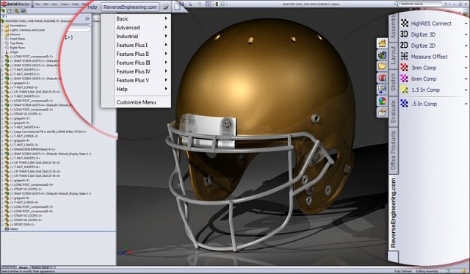The image size is (470, 274).
Task: Switch to the Evaluate vertical tab
Action: pyautogui.click(x=394, y=111)
